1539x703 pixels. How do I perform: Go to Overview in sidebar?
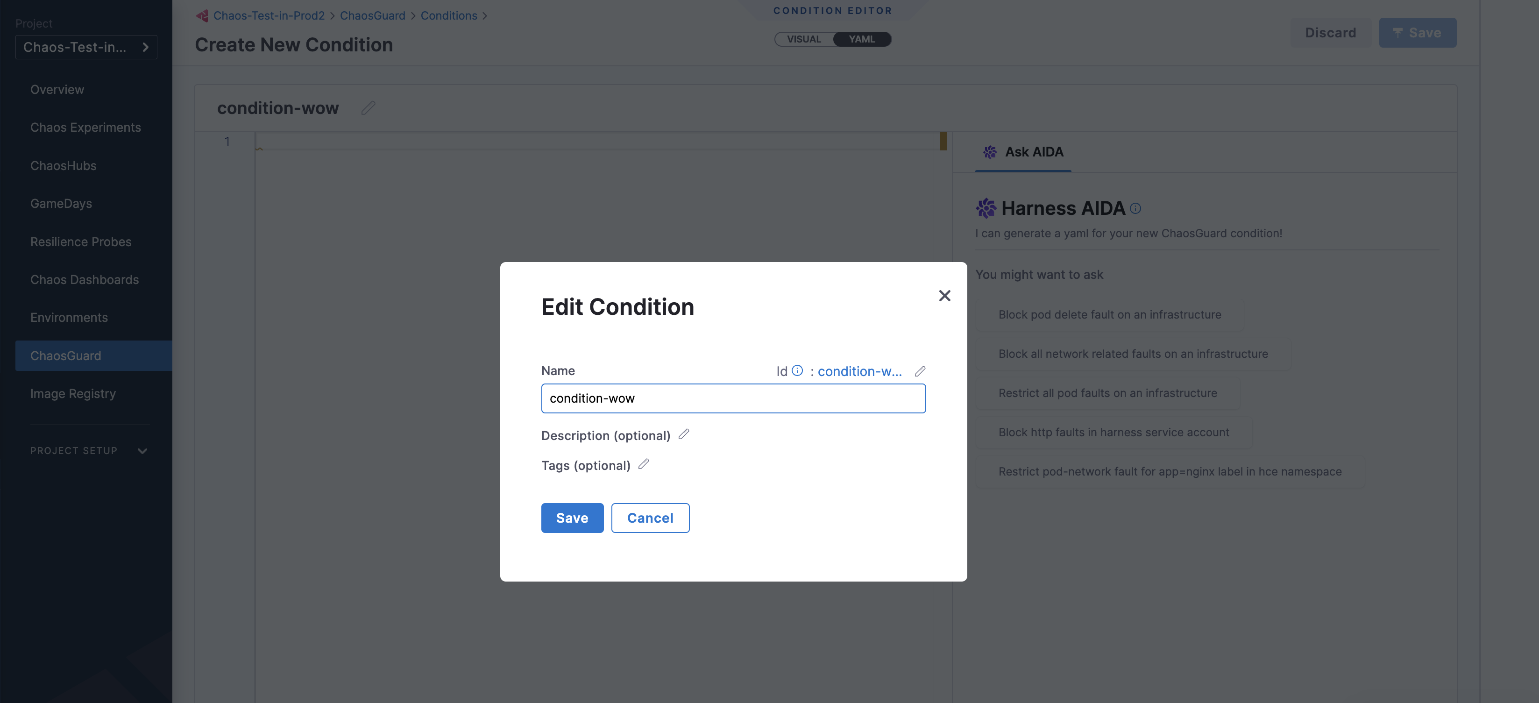click(57, 90)
